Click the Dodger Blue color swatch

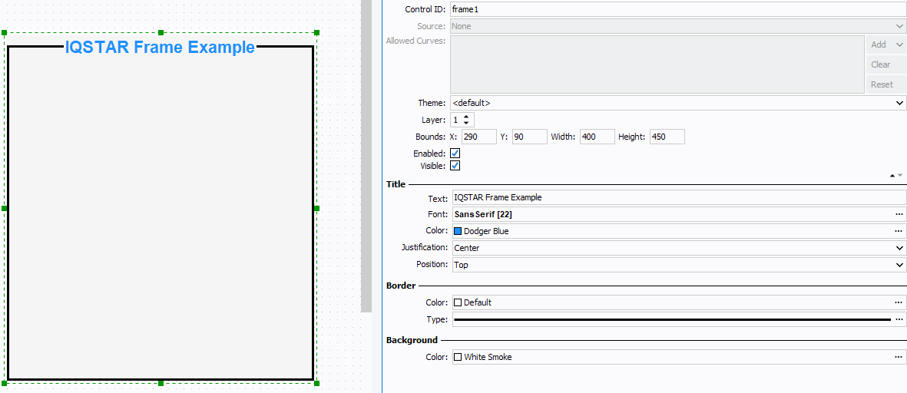(x=458, y=231)
